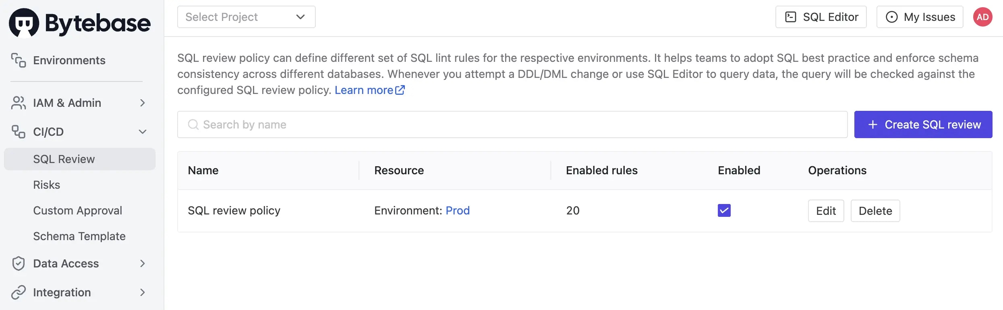
Task: Focus the Search by name field
Action: click(512, 124)
